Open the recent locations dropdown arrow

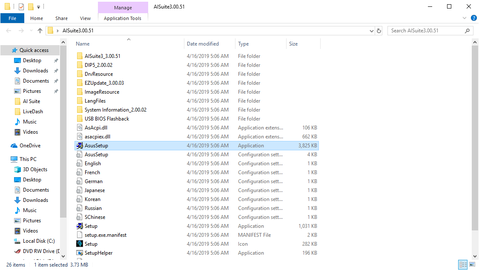pos(31,31)
